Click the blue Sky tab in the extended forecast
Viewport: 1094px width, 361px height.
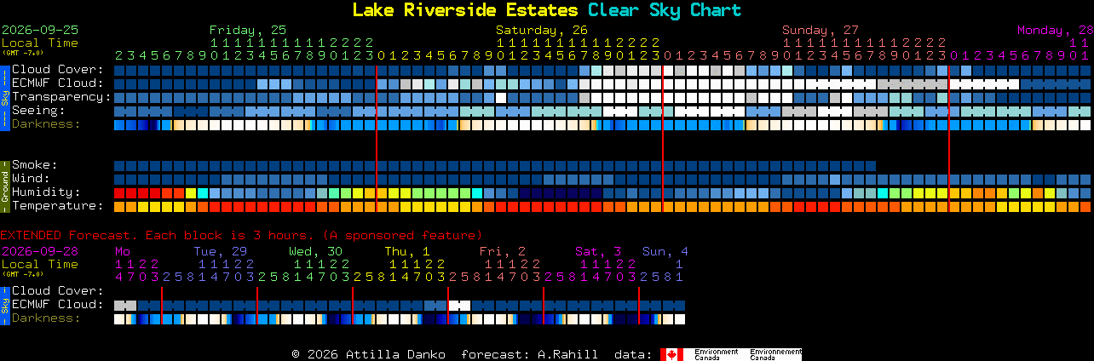coord(4,304)
